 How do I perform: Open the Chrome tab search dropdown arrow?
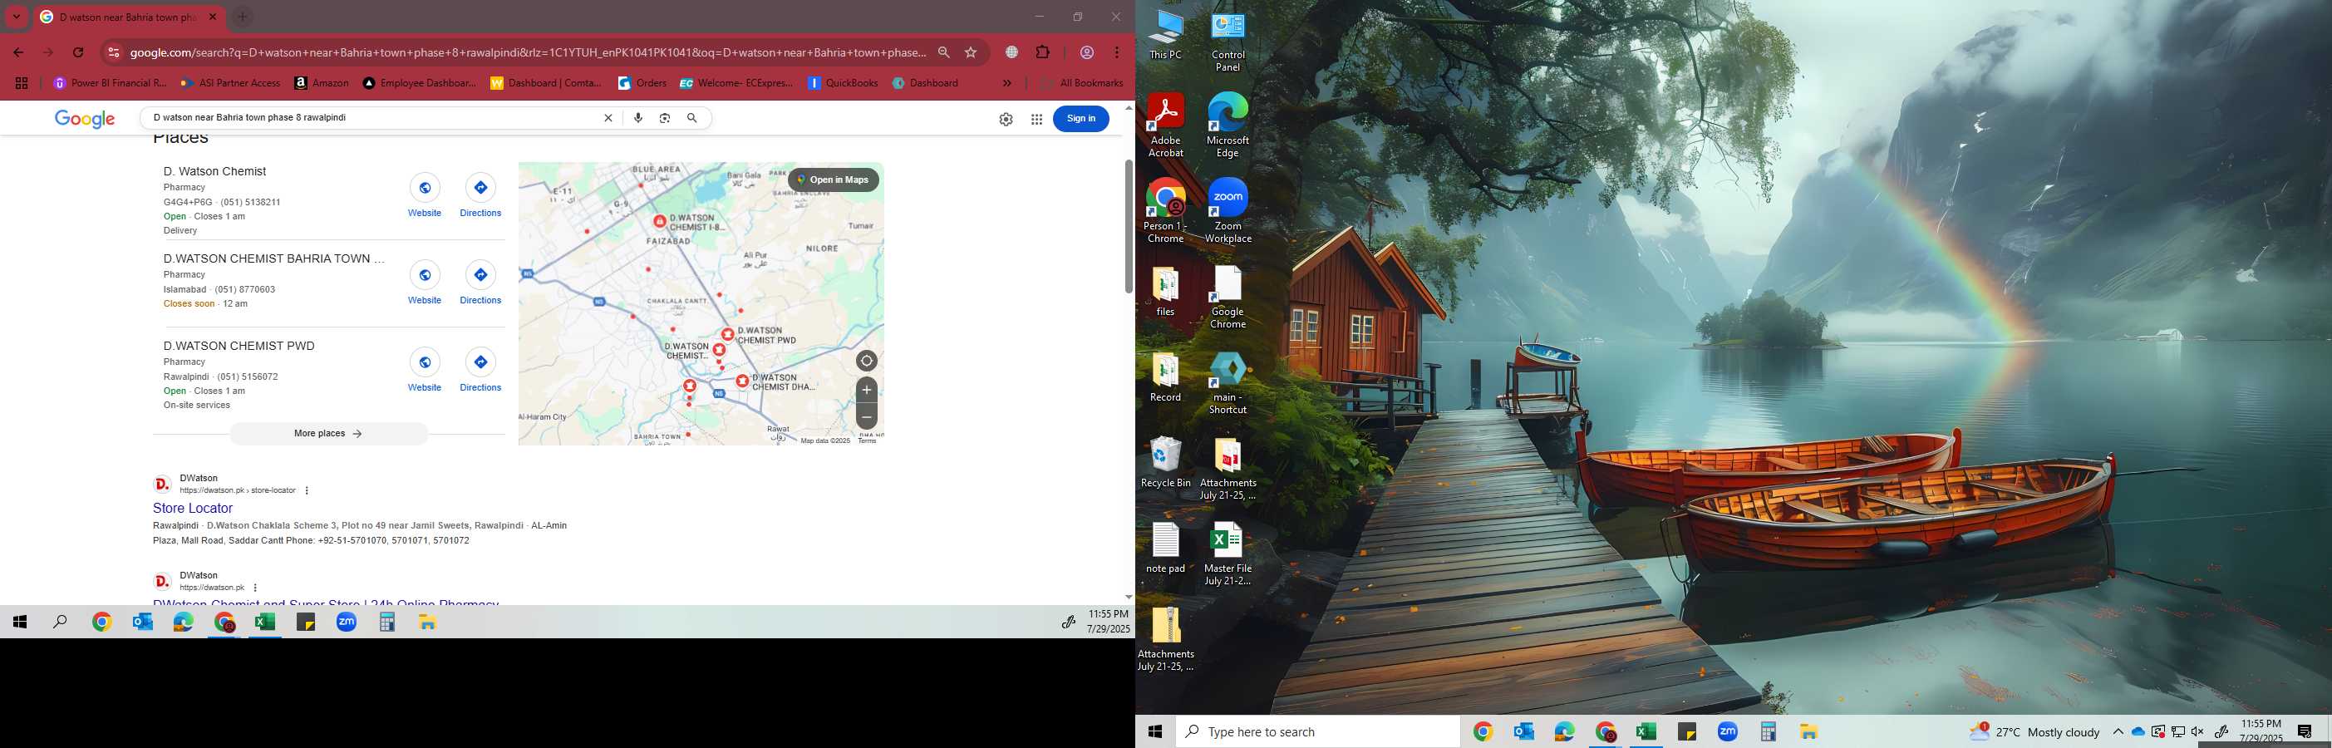pos(17,17)
